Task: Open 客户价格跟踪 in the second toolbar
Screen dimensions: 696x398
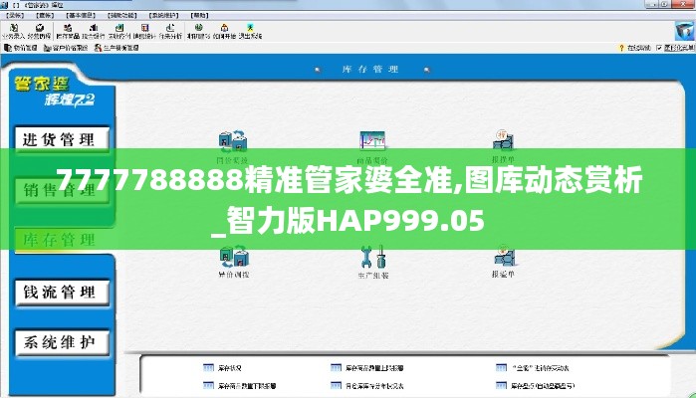Action: coord(70,47)
